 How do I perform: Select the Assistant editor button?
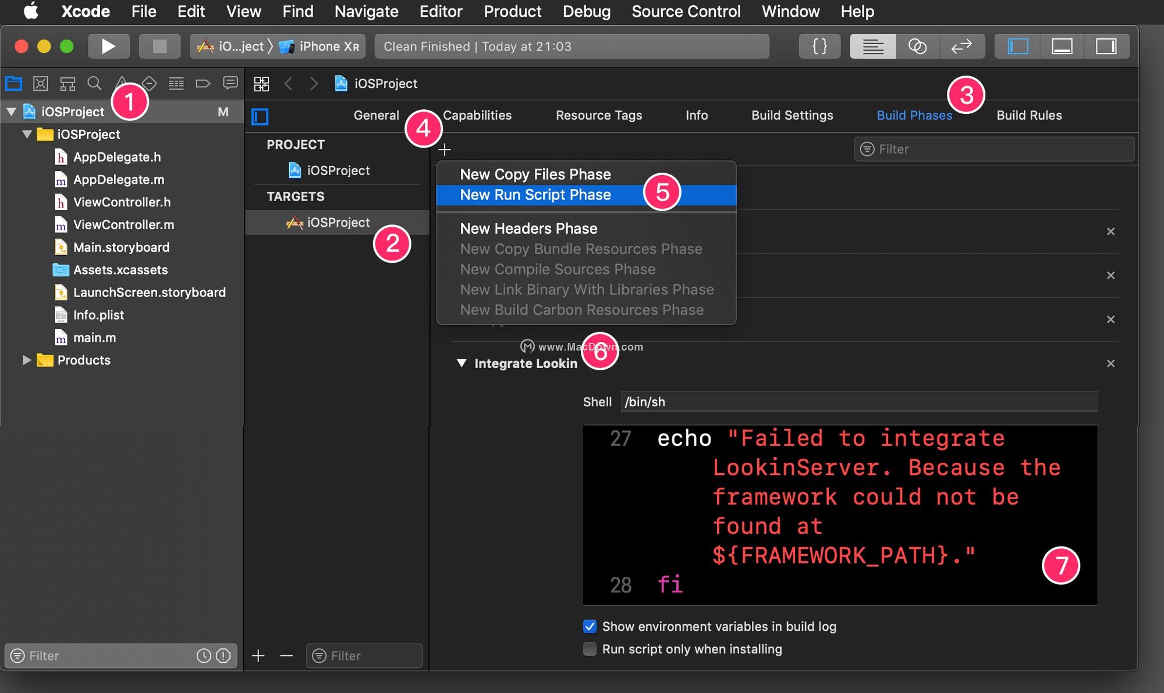(x=917, y=47)
